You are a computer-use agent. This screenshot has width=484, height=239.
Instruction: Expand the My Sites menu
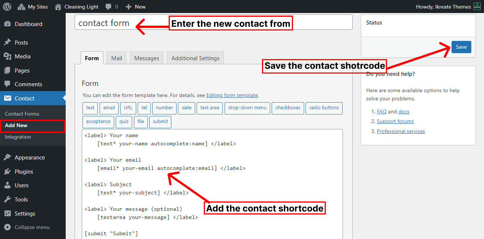pos(33,7)
